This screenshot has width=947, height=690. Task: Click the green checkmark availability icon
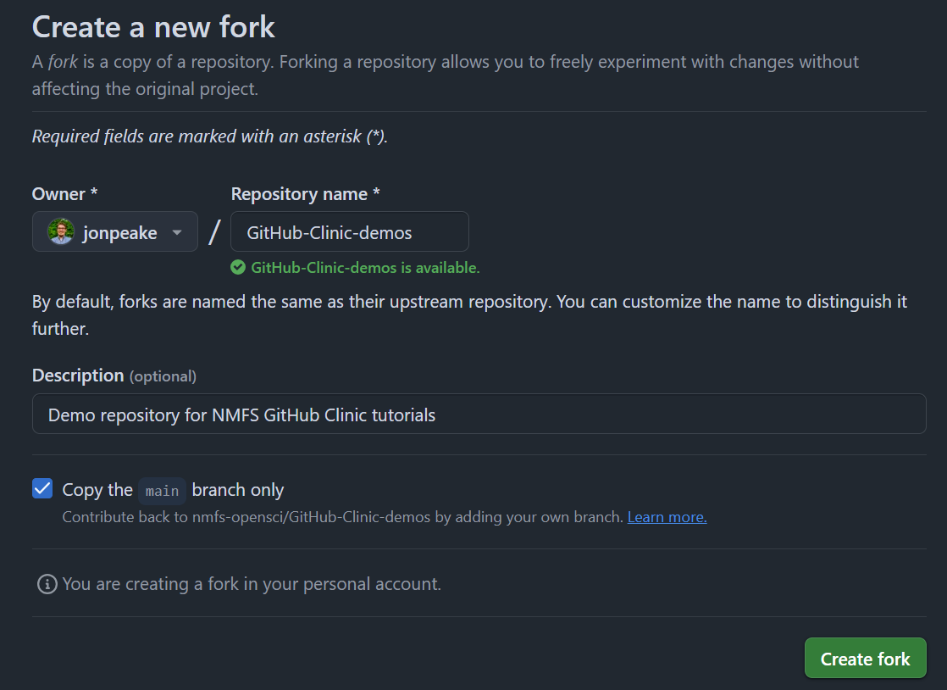point(238,268)
